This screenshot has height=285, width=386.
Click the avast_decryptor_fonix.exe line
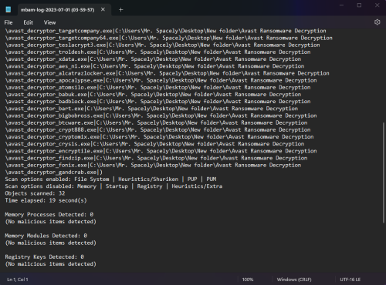[x=153, y=165]
